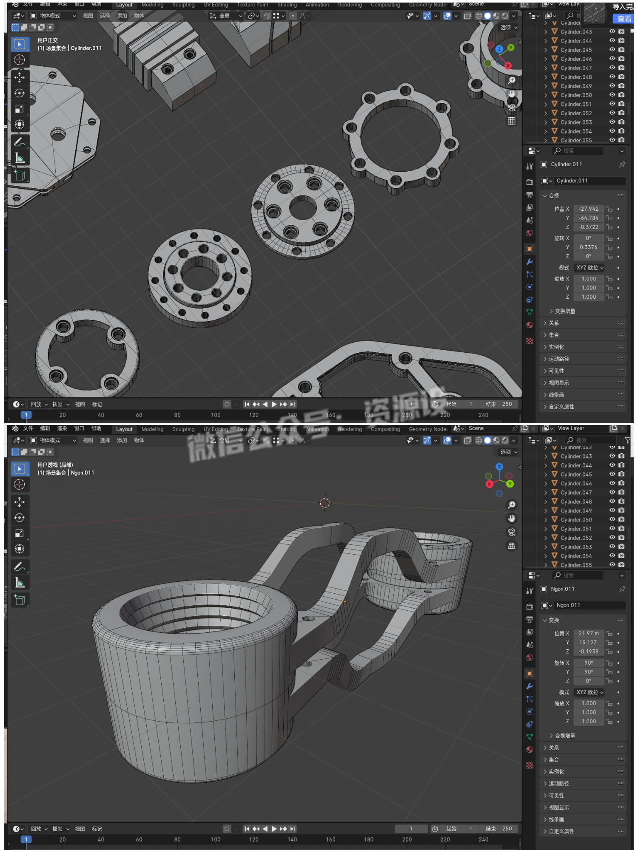Click Scale X 1.000 field in lower panel
The width and height of the screenshot is (638, 850).
tap(589, 703)
